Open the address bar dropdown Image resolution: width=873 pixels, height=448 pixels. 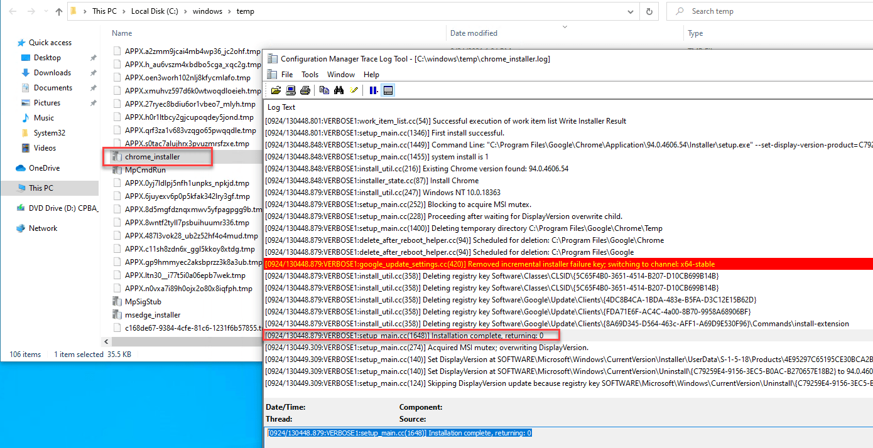click(x=630, y=11)
